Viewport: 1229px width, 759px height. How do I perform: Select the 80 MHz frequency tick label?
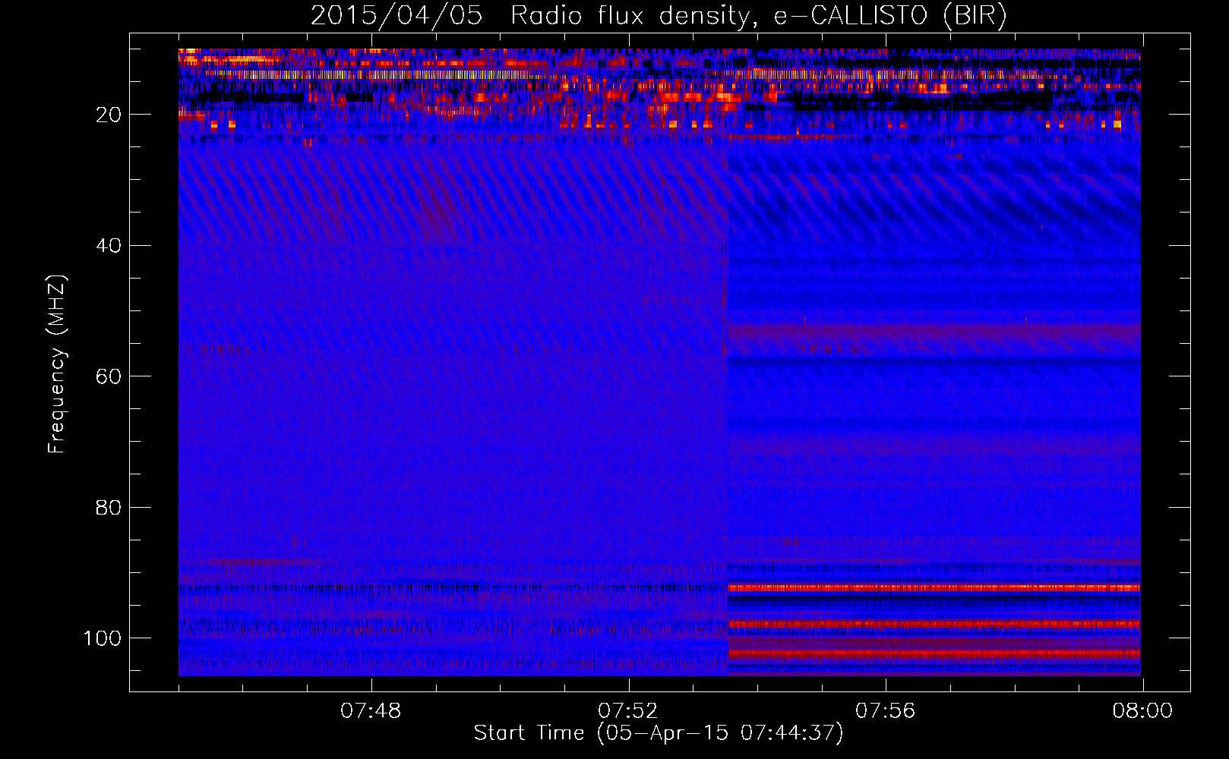click(x=109, y=507)
